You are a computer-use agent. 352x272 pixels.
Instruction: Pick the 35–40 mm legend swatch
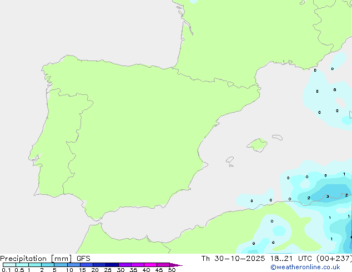point(137,265)
